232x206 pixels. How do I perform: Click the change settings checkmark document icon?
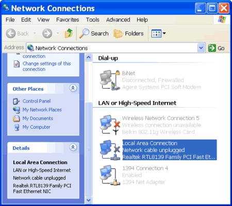click(16, 64)
